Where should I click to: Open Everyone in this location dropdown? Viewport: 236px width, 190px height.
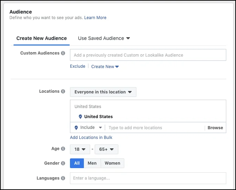[x=103, y=92]
